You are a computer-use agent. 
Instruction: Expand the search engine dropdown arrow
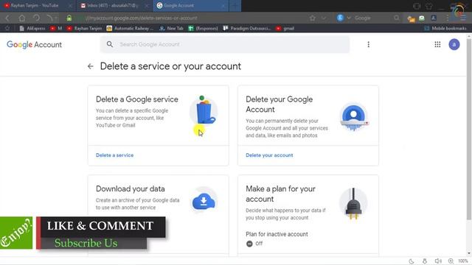349,18
